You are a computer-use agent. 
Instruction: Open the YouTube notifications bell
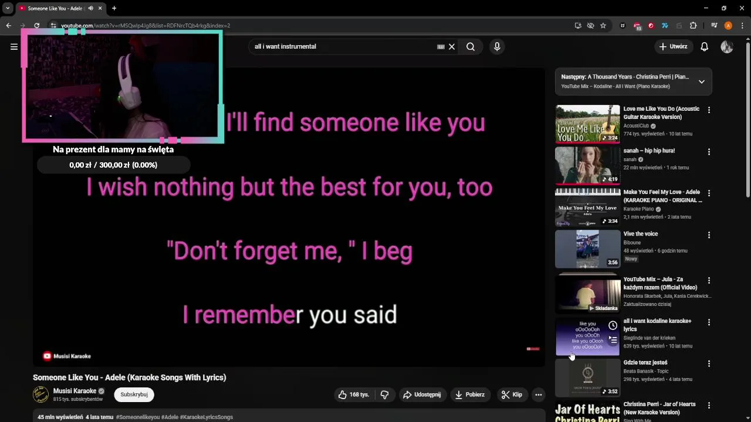point(705,47)
